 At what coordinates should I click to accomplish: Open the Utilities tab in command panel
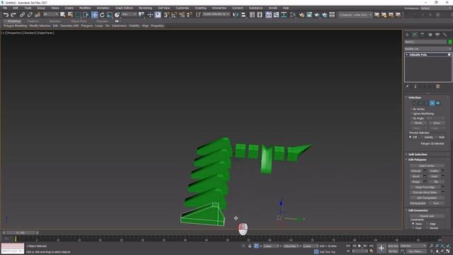tap(445, 35)
